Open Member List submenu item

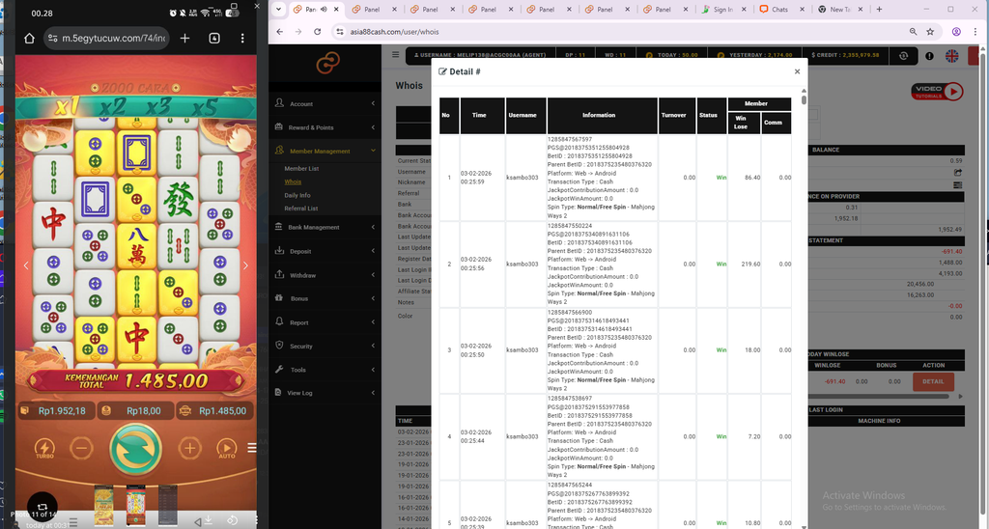pyautogui.click(x=301, y=168)
